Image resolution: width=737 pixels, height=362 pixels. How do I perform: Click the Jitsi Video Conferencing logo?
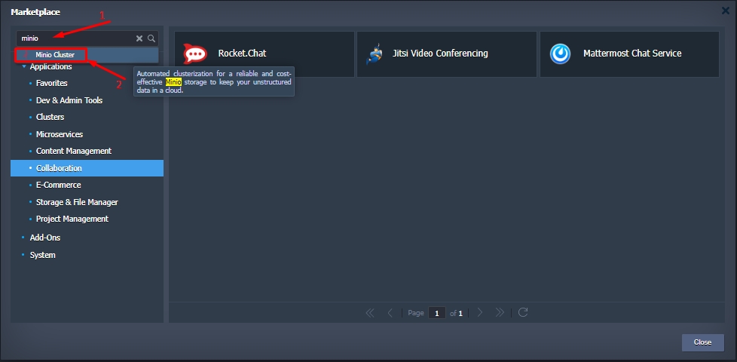(x=375, y=54)
